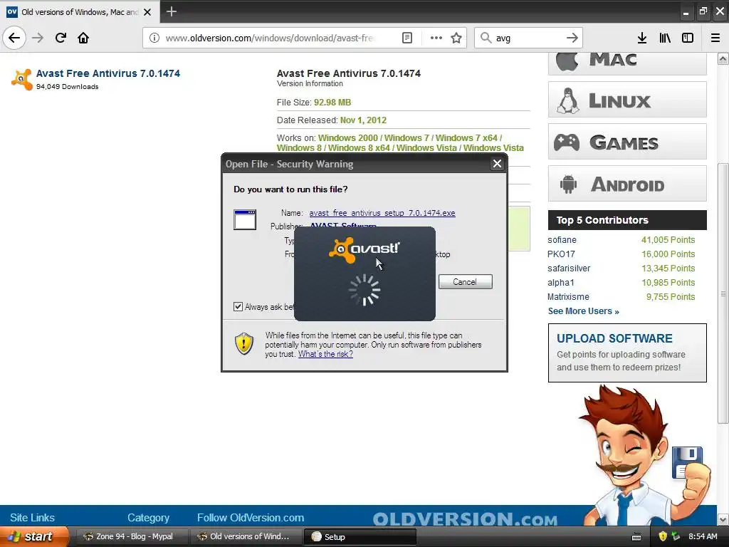Toggle the Always ask before opening checkbox

[x=238, y=306]
